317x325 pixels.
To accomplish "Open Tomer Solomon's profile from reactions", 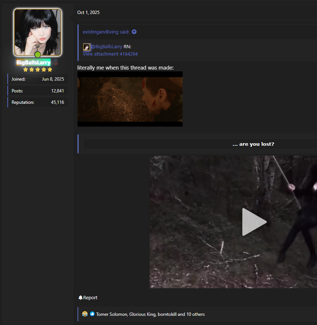I will tap(111, 314).
